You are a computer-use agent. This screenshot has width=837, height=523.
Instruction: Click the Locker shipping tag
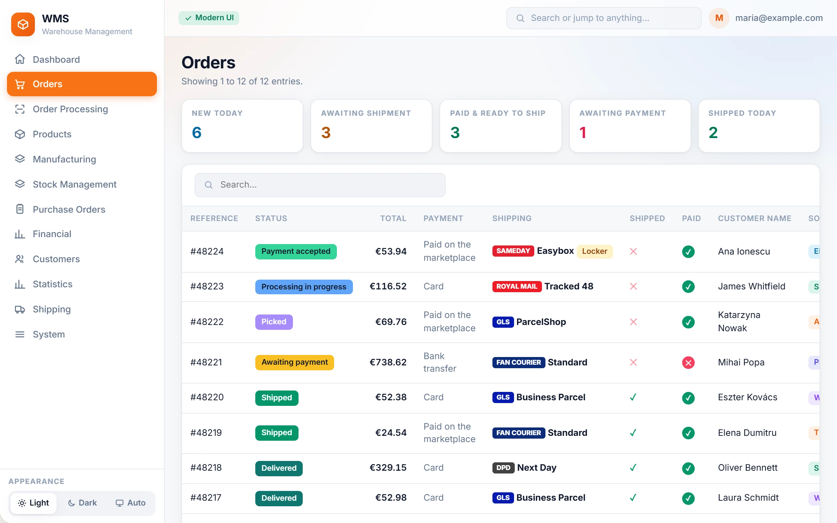(x=595, y=251)
